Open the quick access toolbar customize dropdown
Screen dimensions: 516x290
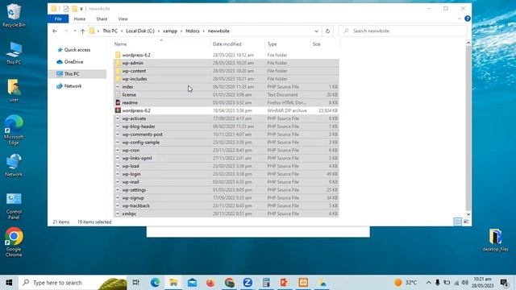pyautogui.click(x=81, y=9)
